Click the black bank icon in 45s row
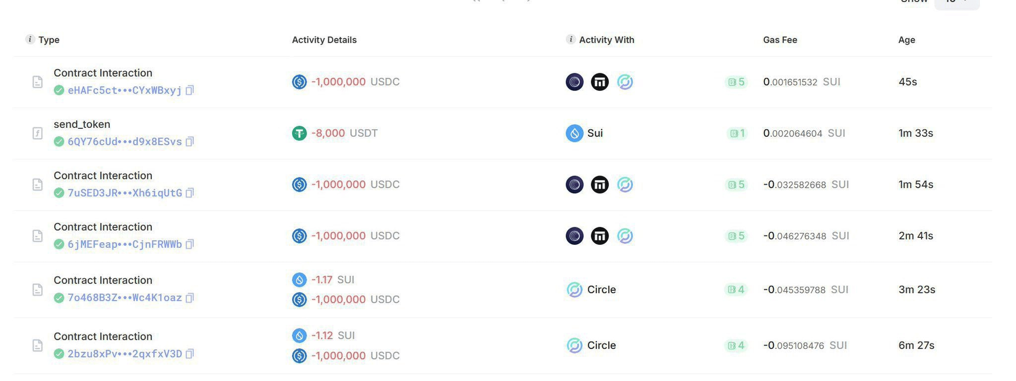1016x381 pixels. pos(600,82)
